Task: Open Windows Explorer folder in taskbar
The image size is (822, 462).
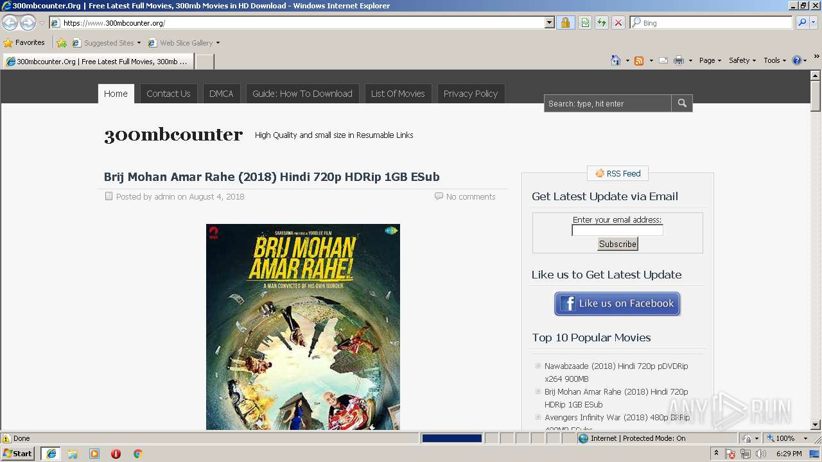Action: pyautogui.click(x=73, y=454)
